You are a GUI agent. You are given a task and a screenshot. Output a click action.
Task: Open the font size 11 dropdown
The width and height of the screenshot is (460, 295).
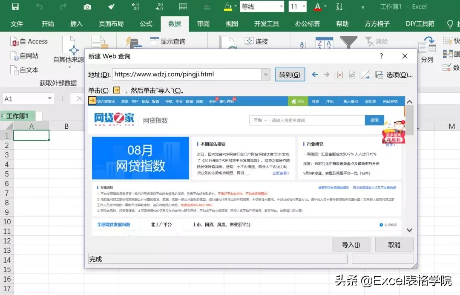pos(304,6)
